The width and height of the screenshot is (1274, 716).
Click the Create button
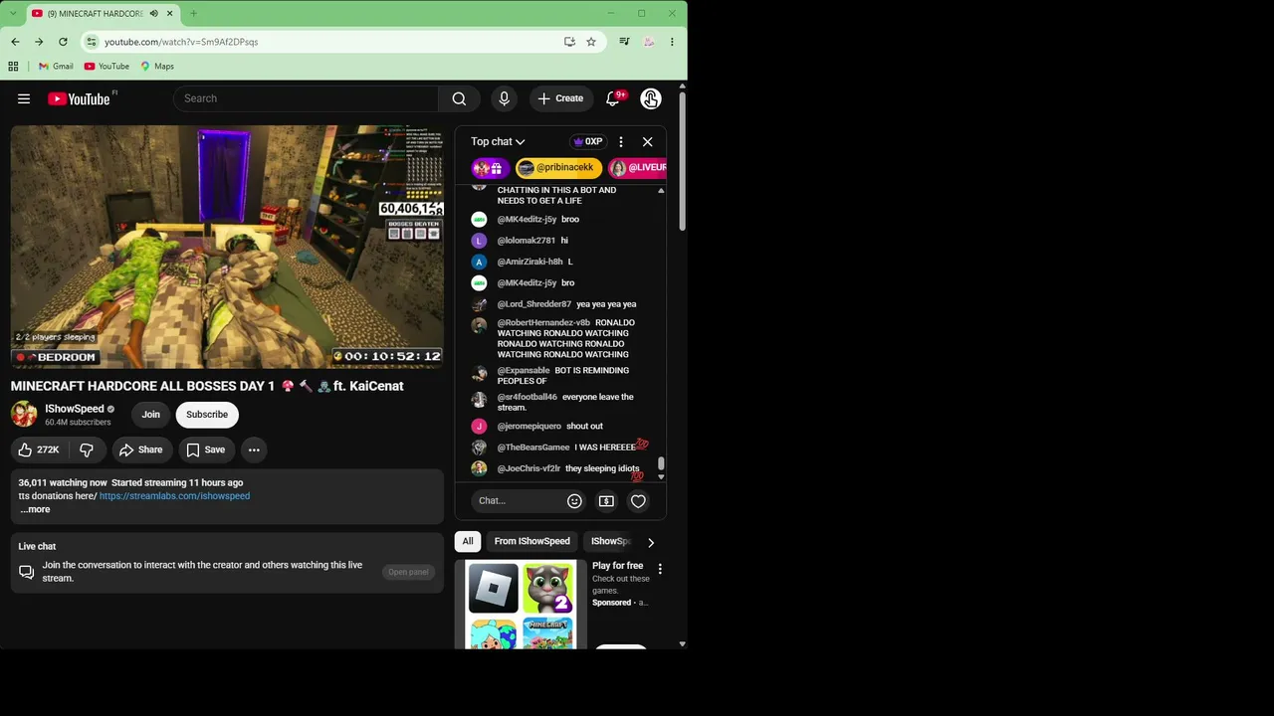click(x=560, y=98)
